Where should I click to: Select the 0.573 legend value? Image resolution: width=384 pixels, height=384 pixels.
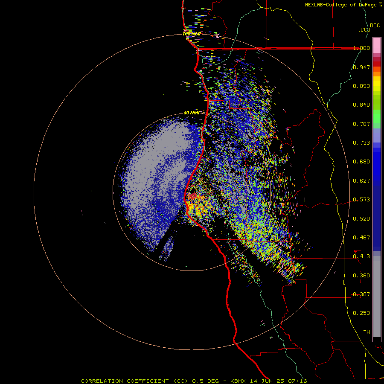click(361, 200)
